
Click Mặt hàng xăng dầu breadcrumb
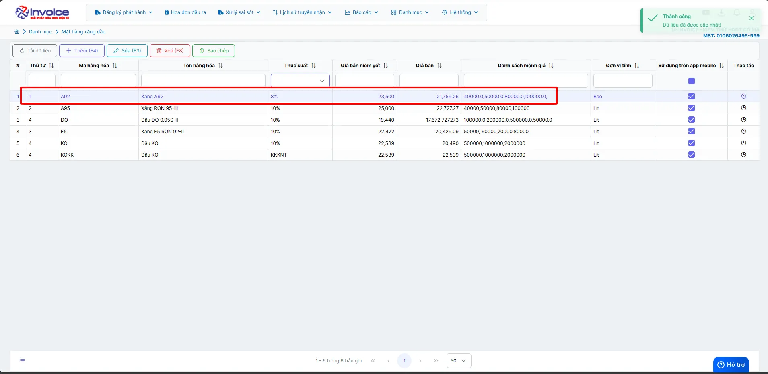coord(83,32)
